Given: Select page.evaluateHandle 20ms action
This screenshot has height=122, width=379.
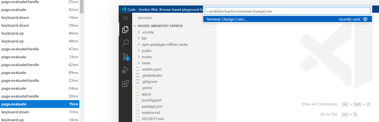Looking at the screenshot, I should point(40,96).
